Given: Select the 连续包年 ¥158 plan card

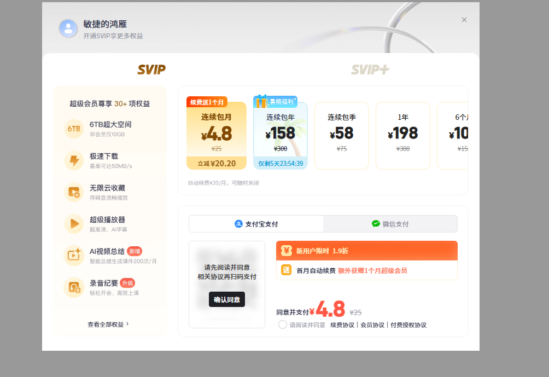Looking at the screenshot, I should (281, 136).
